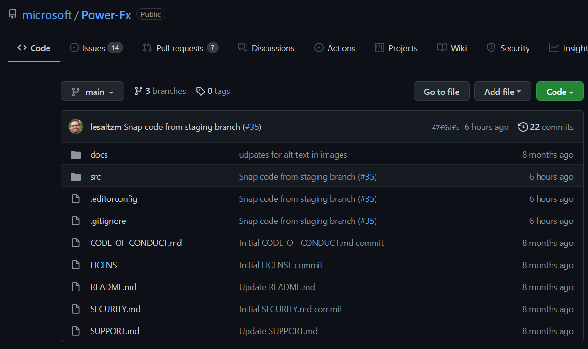Open the Power-Fx repository name link
The image size is (588, 349).
click(106, 15)
